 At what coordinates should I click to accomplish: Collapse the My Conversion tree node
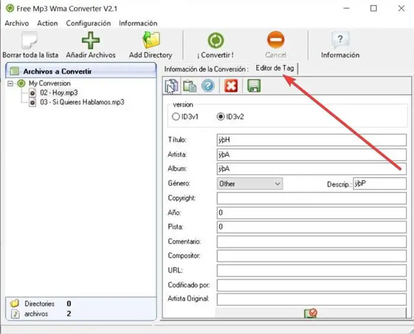(10, 84)
